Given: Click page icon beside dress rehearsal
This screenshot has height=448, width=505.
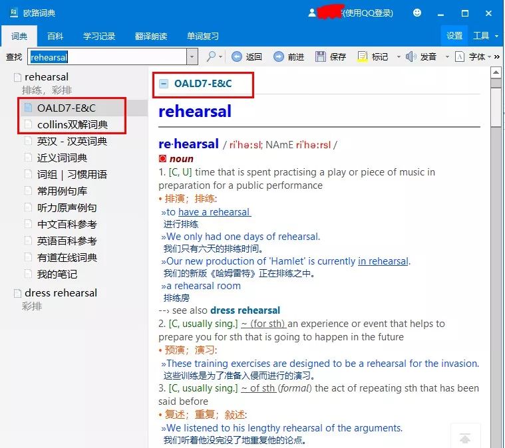Looking at the screenshot, I should pyautogui.click(x=17, y=293).
